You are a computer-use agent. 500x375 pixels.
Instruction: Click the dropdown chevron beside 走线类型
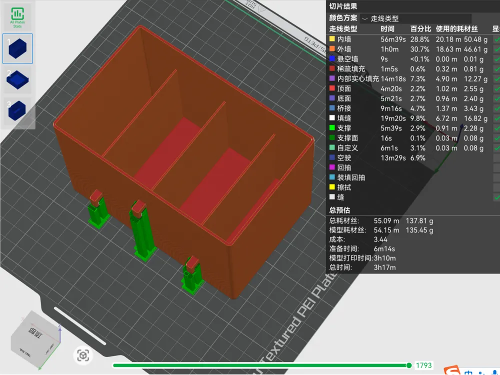coord(365,19)
